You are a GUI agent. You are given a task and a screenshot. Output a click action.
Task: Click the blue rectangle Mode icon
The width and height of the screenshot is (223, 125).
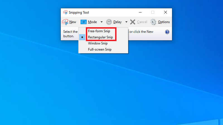[84, 22]
